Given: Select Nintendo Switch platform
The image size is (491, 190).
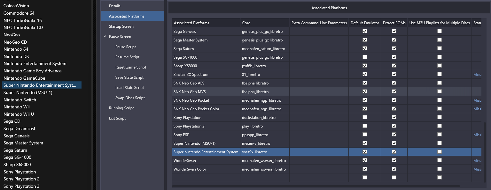Looking at the screenshot, I should pyautogui.click(x=20, y=100).
